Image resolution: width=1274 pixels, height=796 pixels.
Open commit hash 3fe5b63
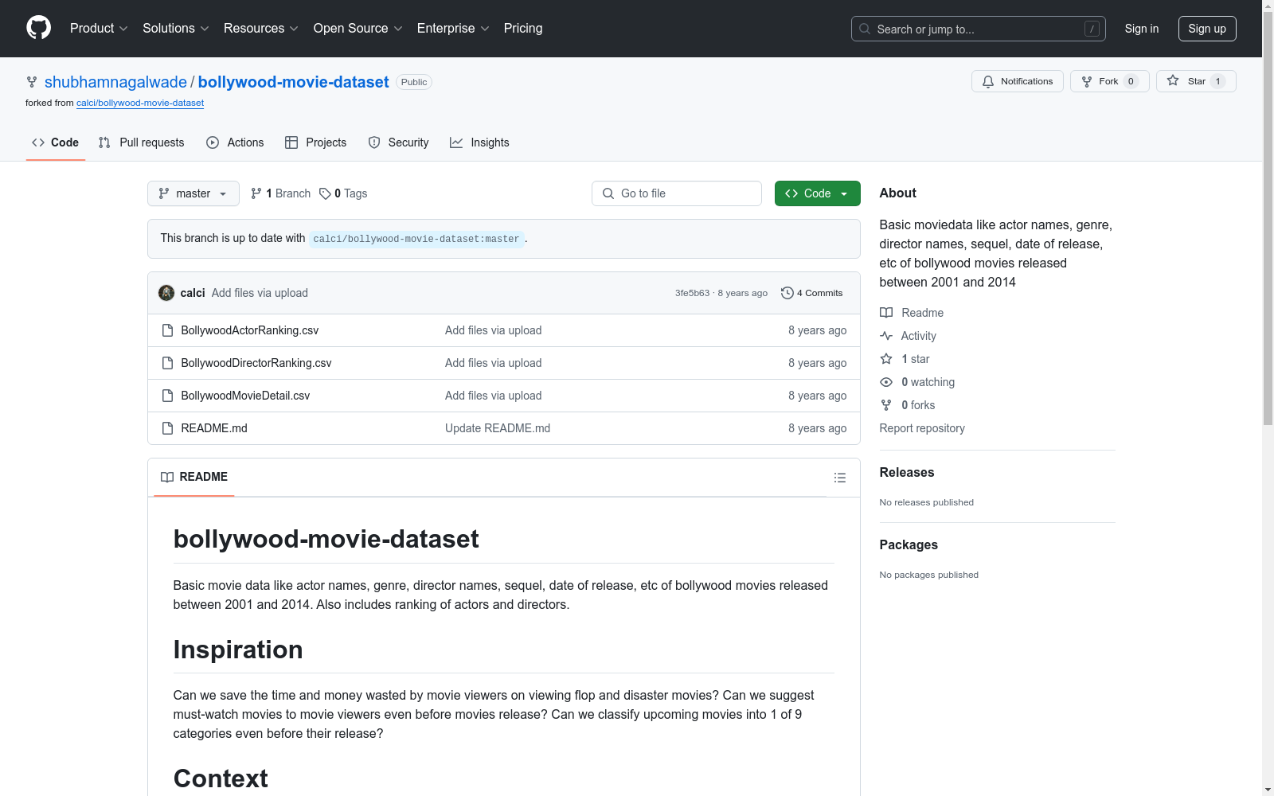coord(692,293)
